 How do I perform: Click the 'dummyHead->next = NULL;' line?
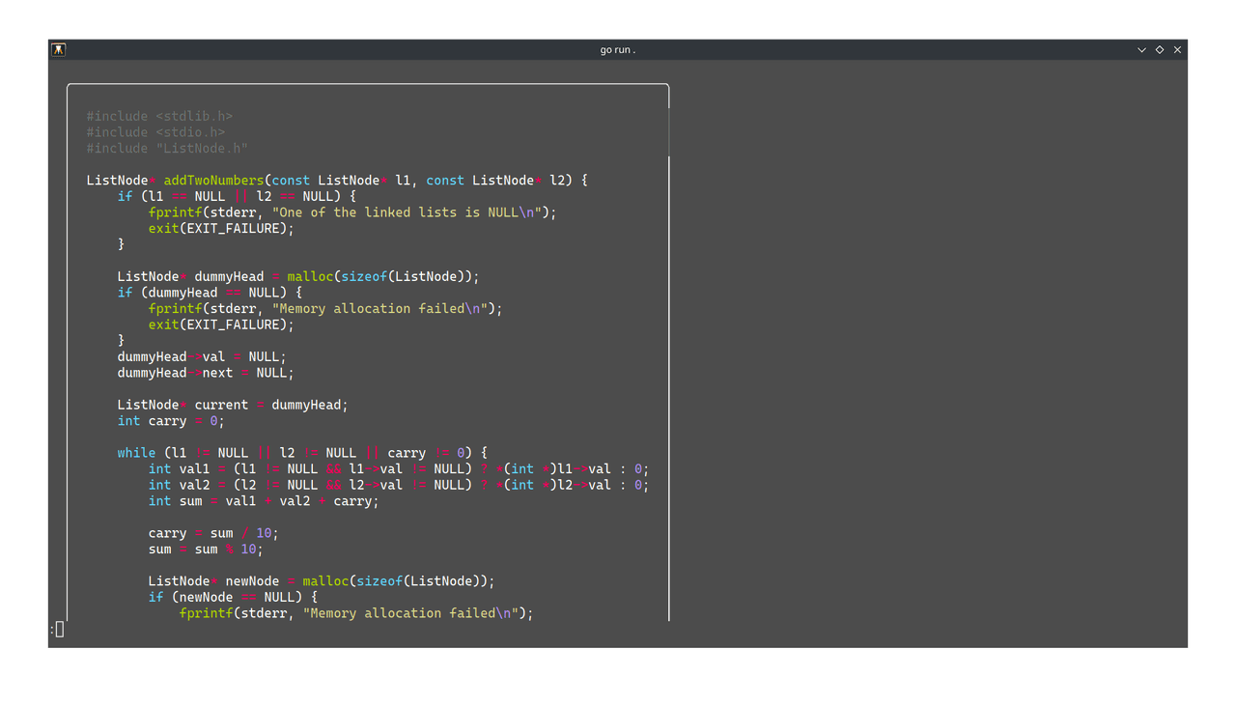[x=206, y=373]
